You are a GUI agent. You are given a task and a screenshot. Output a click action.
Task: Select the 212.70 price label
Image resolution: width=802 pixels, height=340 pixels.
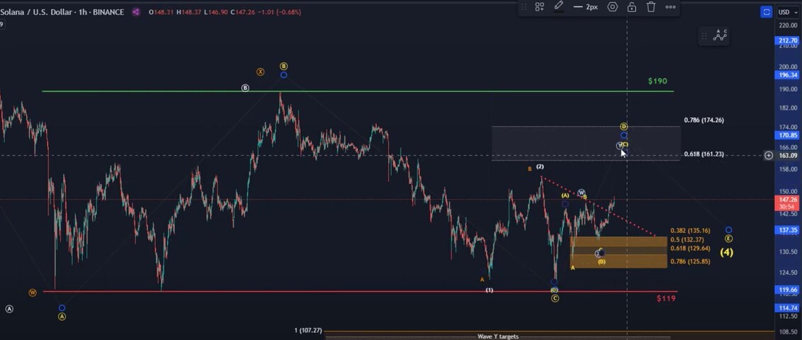click(x=787, y=40)
